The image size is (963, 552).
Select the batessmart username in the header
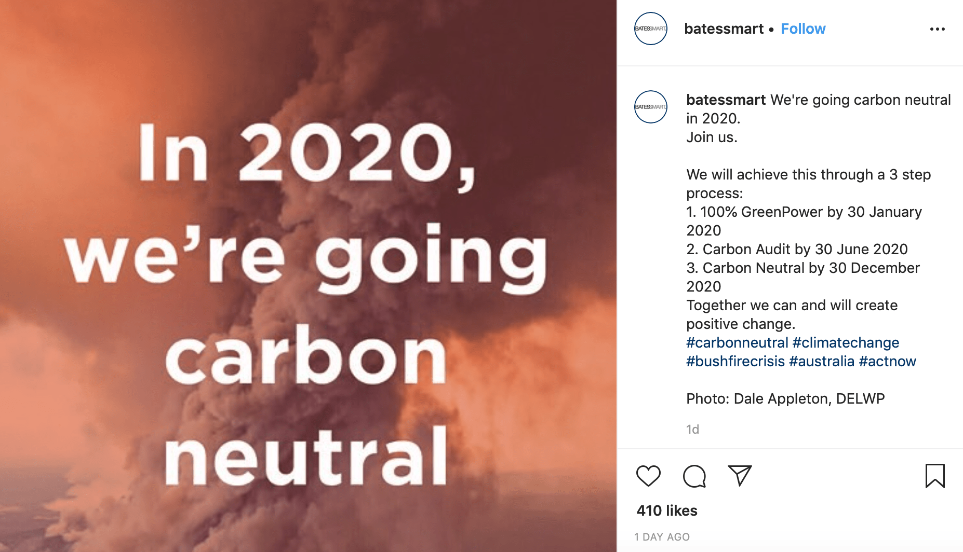pyautogui.click(x=724, y=29)
